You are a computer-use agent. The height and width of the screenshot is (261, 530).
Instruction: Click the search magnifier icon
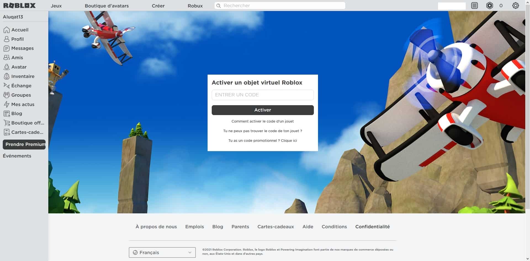(219, 6)
